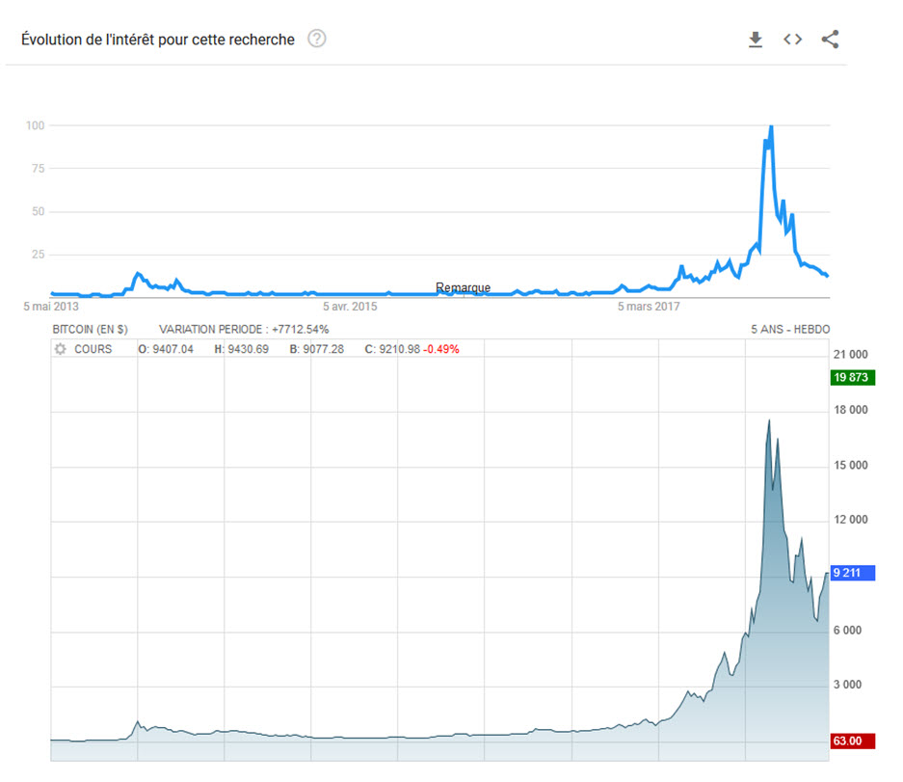Click the open value 'O: 9407.04'
The width and height of the screenshot is (903, 782).
166,349
